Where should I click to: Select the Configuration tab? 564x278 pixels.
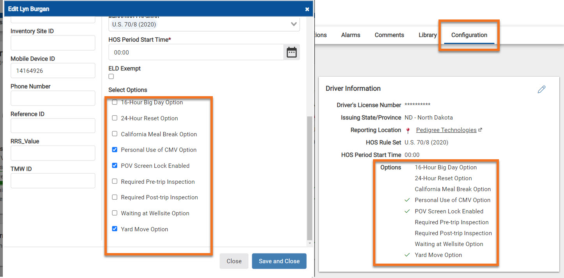click(x=469, y=35)
